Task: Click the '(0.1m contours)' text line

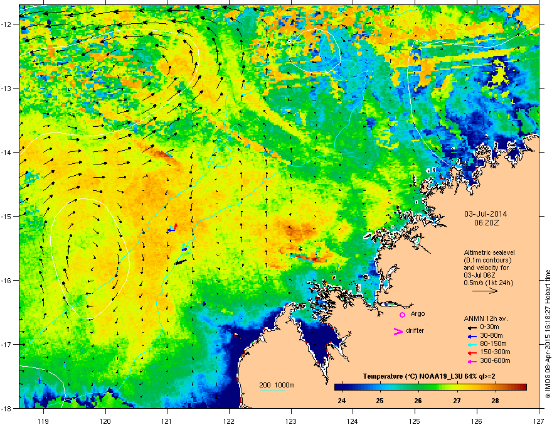Action: pos(487,261)
